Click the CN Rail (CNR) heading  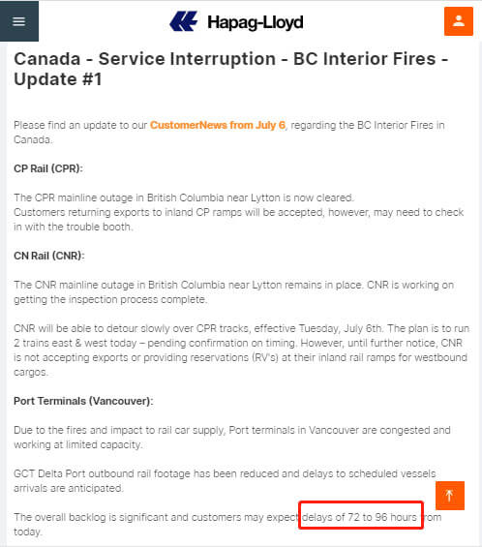click(49, 256)
